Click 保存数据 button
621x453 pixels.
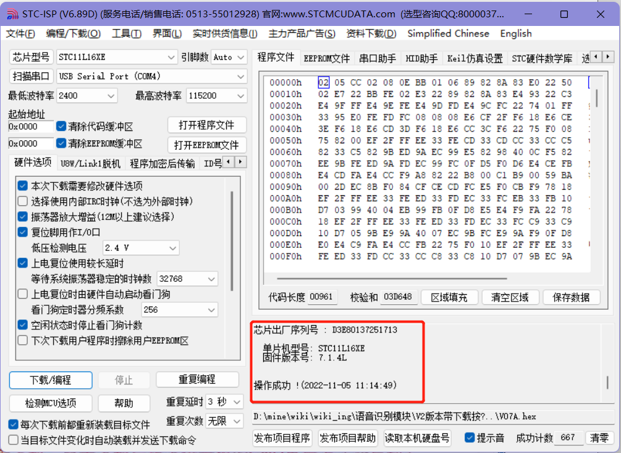[571, 297]
